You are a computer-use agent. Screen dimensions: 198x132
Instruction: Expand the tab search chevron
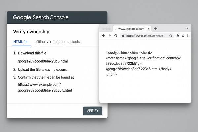tap(187, 29)
